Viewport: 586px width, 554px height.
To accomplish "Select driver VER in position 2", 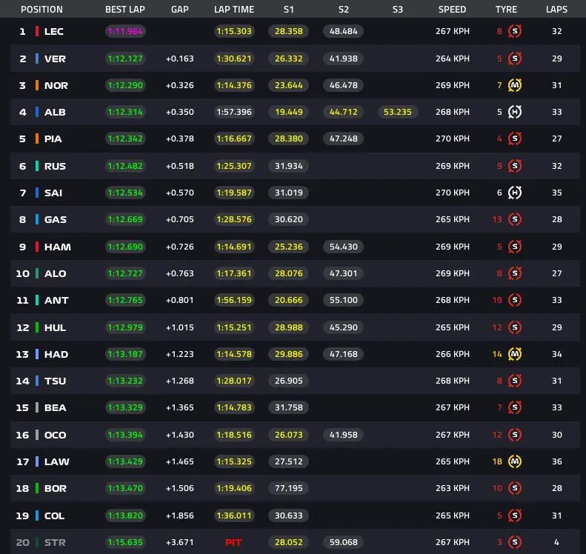I will click(x=55, y=59).
